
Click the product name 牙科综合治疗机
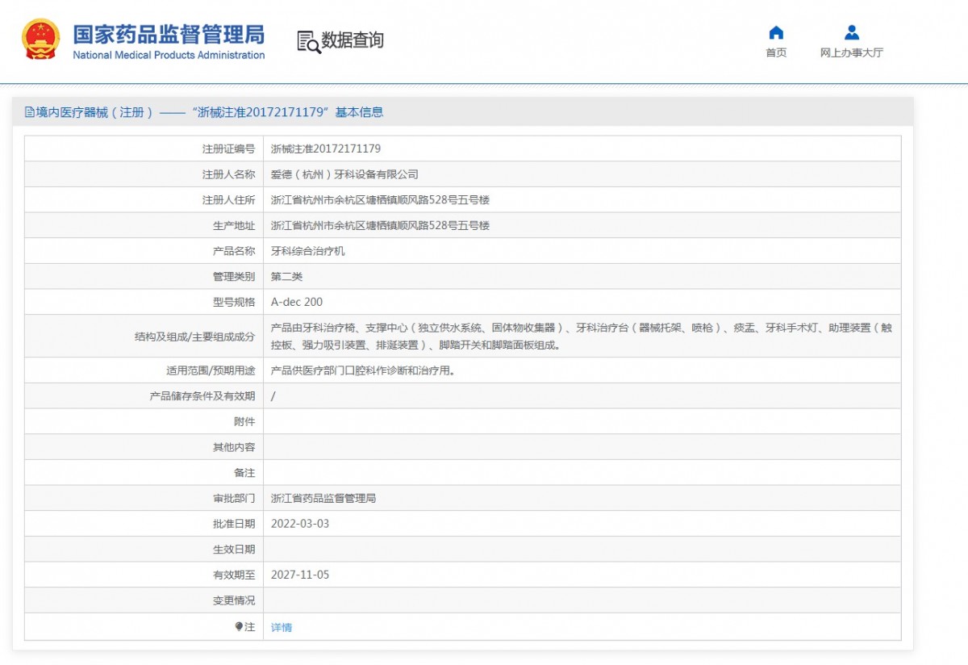307,251
